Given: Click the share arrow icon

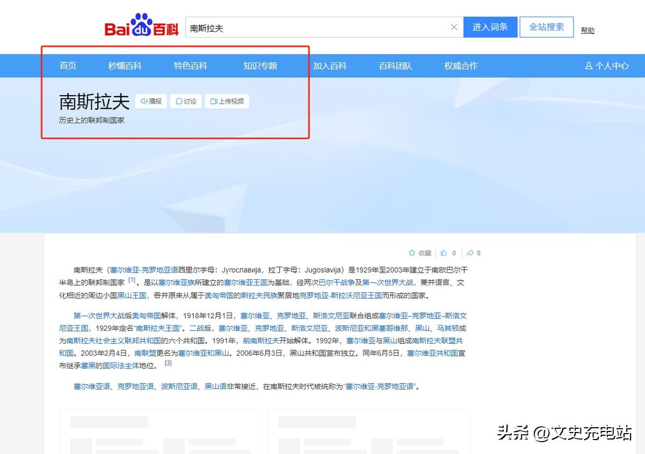Looking at the screenshot, I should [x=470, y=253].
